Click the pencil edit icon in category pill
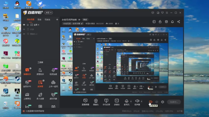This screenshot has width=209, height=117. (82, 24)
